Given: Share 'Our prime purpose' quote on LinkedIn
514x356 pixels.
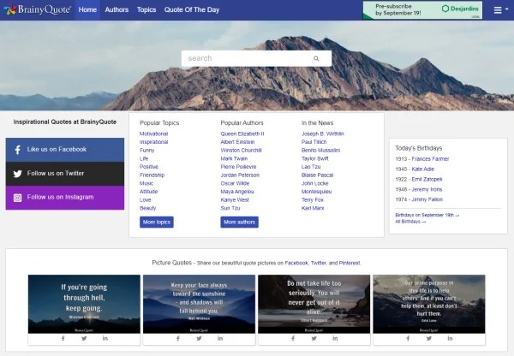Looking at the screenshot, I should tap(450, 338).
